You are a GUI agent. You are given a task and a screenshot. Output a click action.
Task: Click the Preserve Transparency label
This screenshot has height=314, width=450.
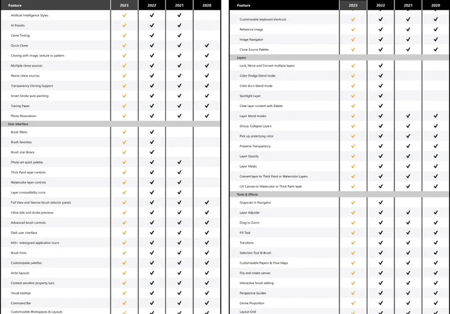pos(255,146)
